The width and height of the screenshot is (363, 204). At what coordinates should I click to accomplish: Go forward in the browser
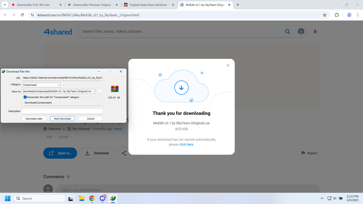tap(14, 15)
